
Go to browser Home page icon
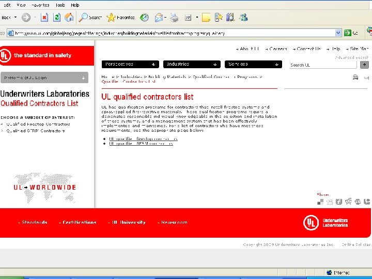pos(69,18)
